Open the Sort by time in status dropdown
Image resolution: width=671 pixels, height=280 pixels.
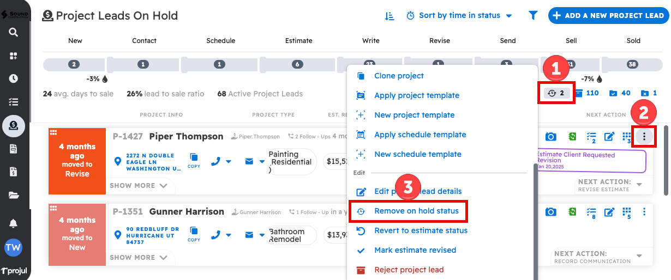coord(459,16)
